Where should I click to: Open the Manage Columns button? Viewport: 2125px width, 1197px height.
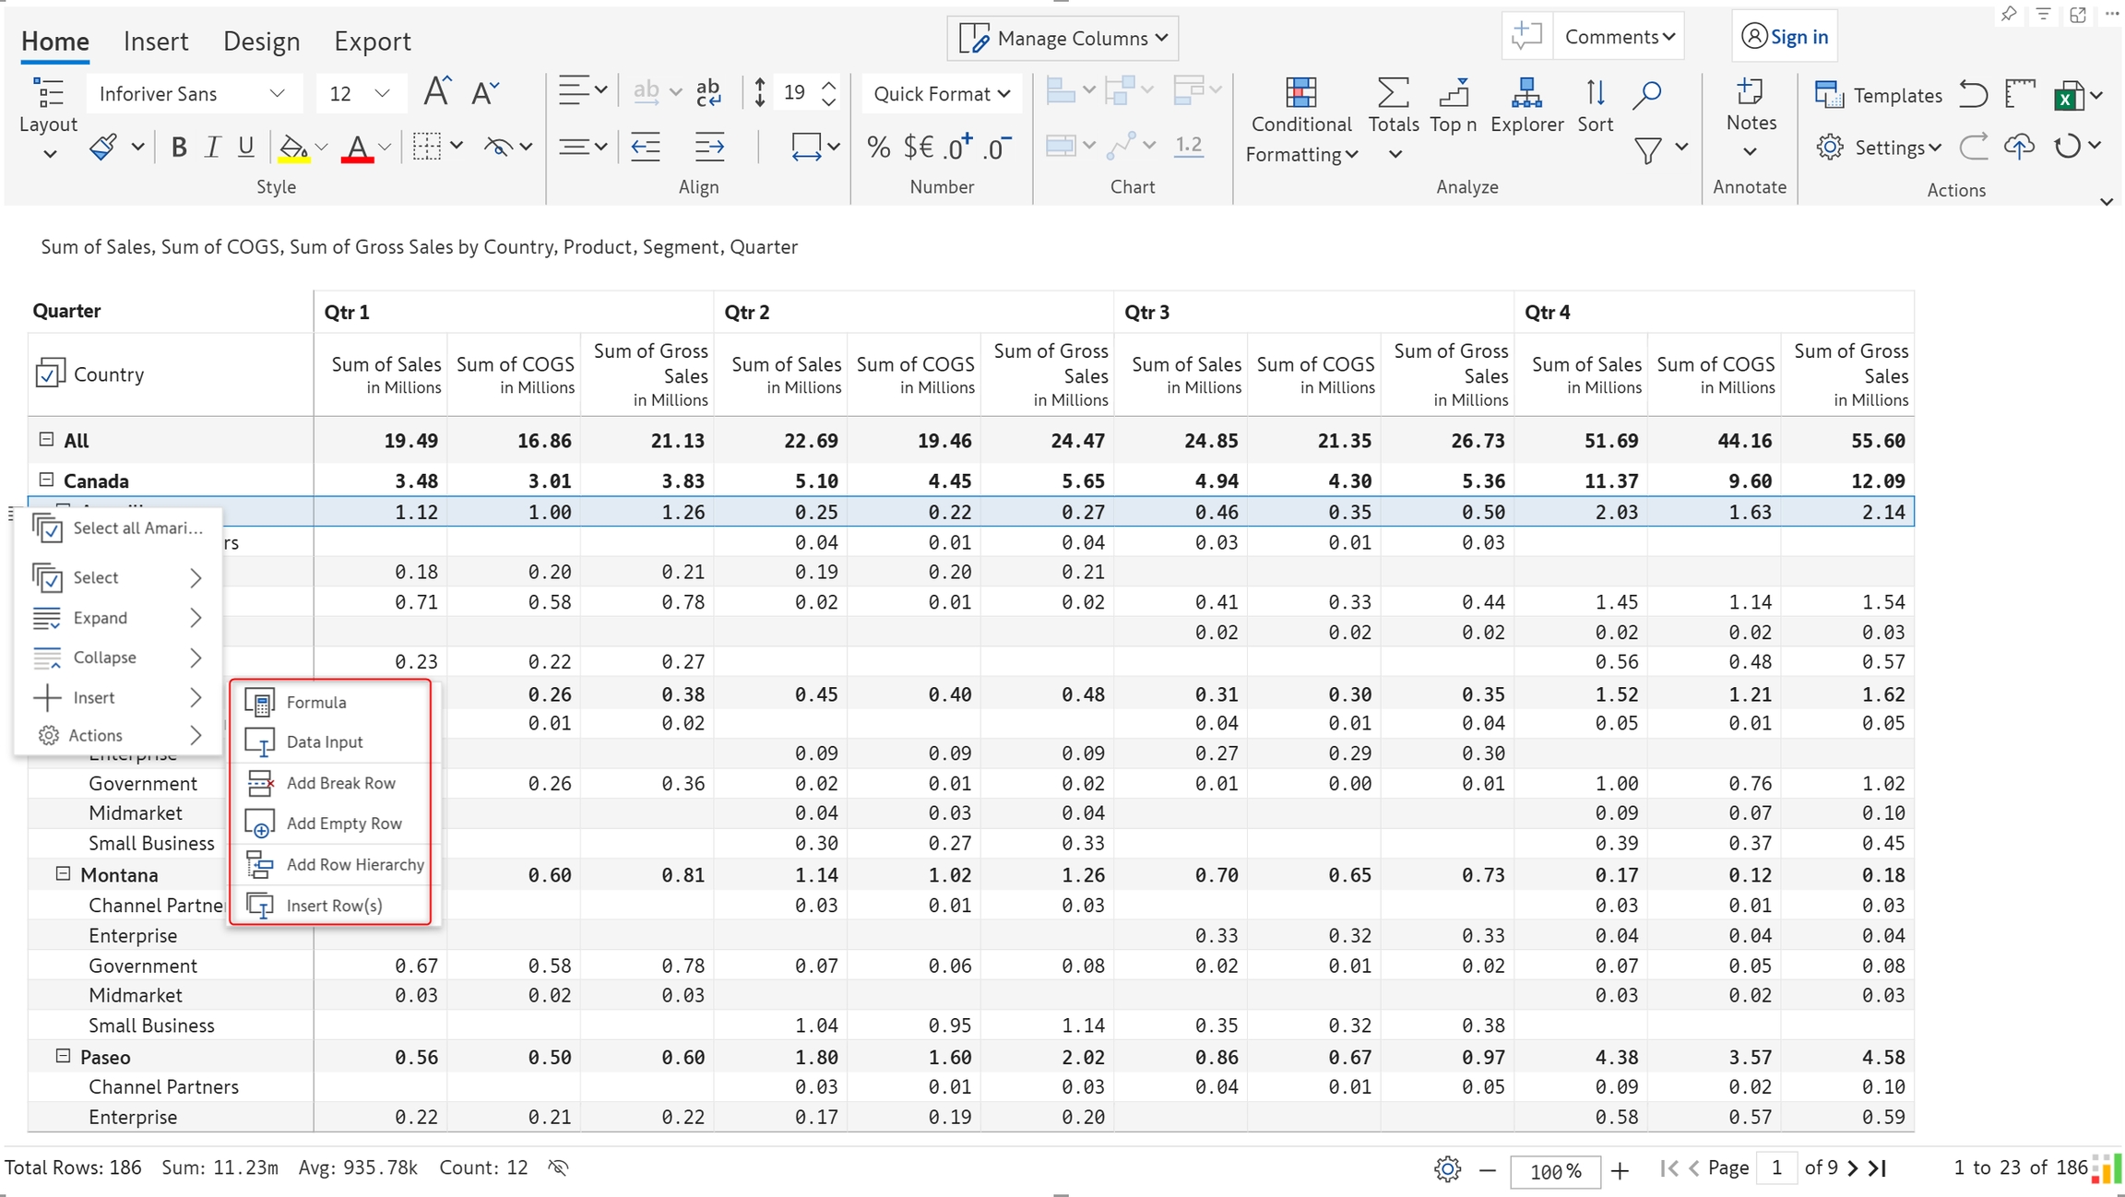[1062, 38]
